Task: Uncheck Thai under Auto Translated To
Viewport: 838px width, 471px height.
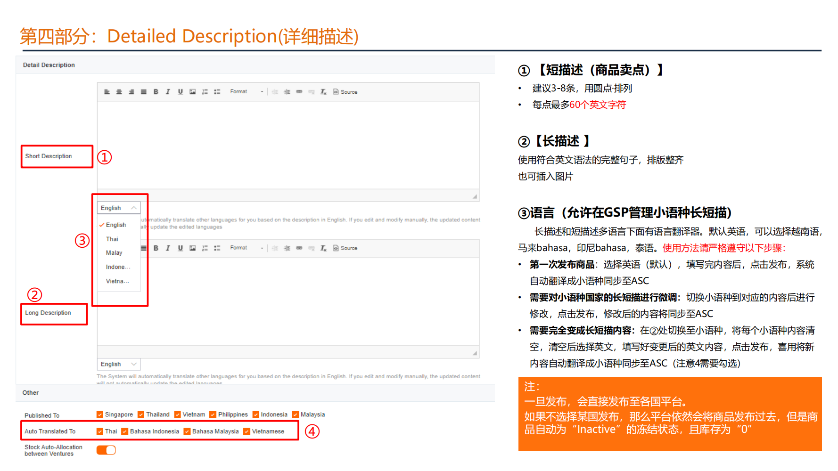Action: coord(99,431)
